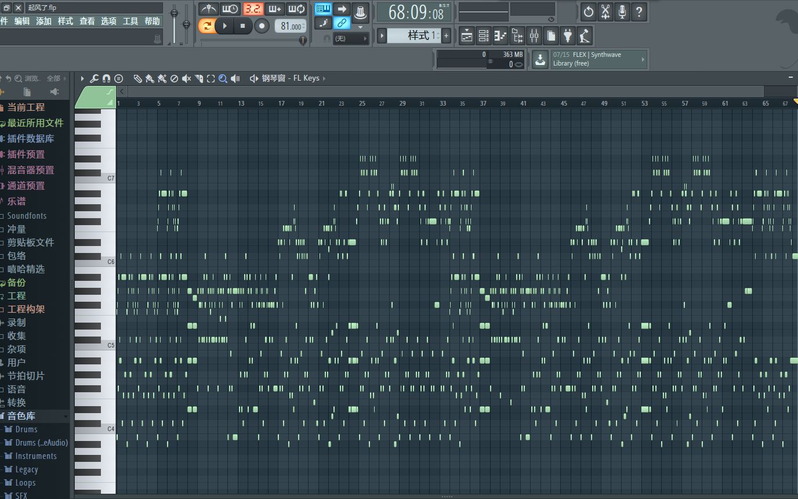The image size is (798, 499).
Task: Toggle typing keyboard to piano button
Action: pyautogui.click(x=323, y=9)
